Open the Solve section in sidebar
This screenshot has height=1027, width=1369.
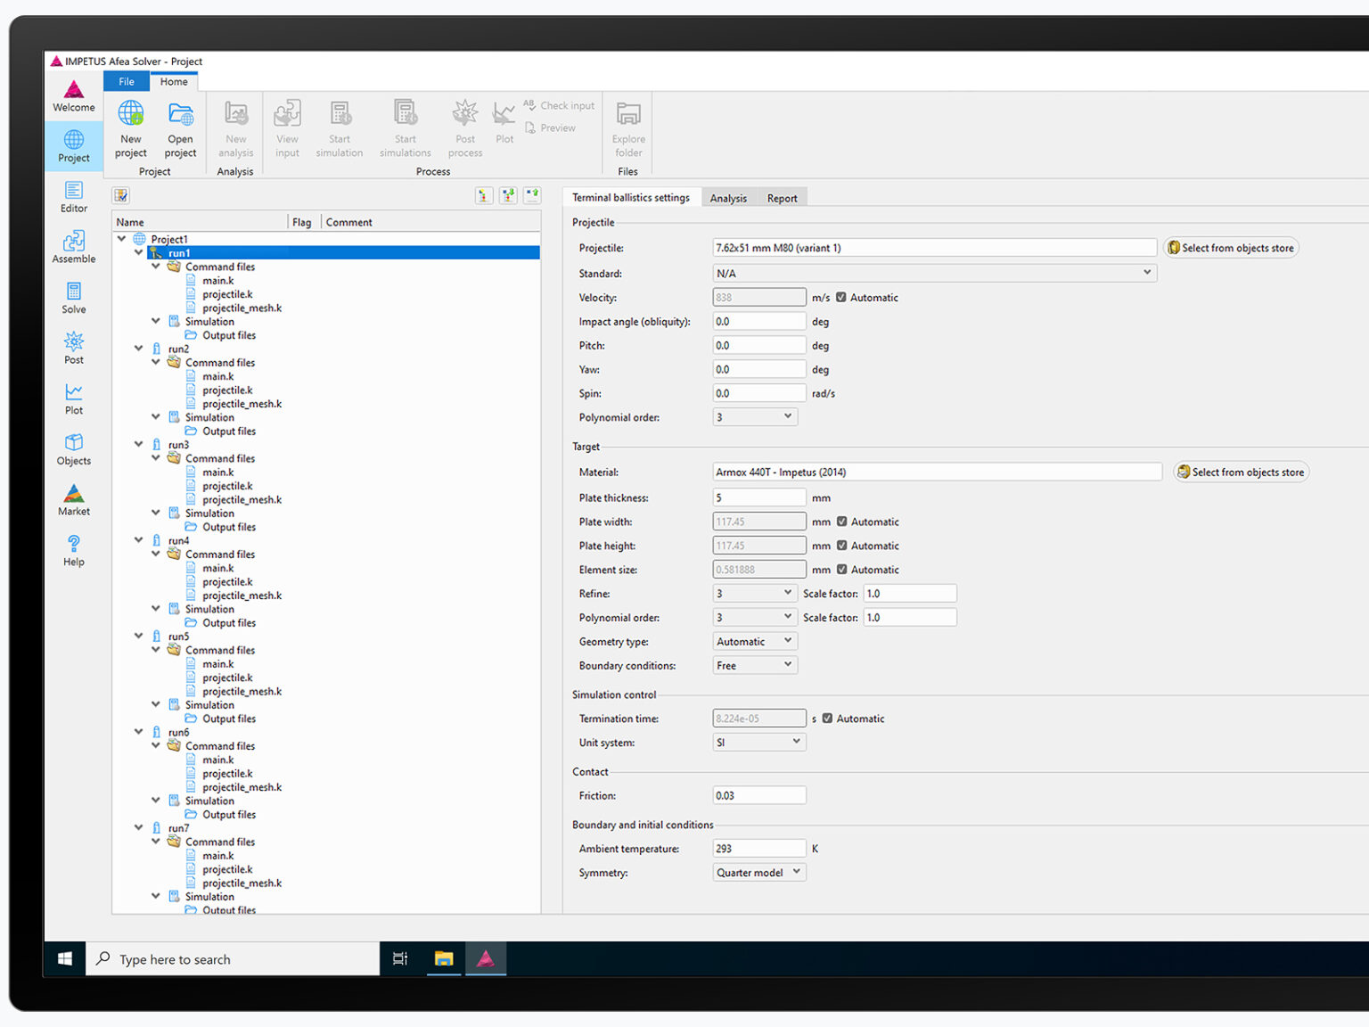[x=74, y=298]
